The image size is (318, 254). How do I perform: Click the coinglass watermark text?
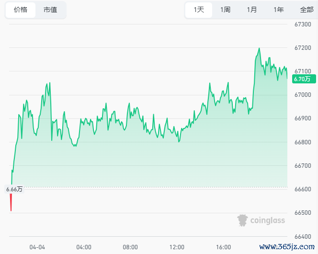pos(268,220)
